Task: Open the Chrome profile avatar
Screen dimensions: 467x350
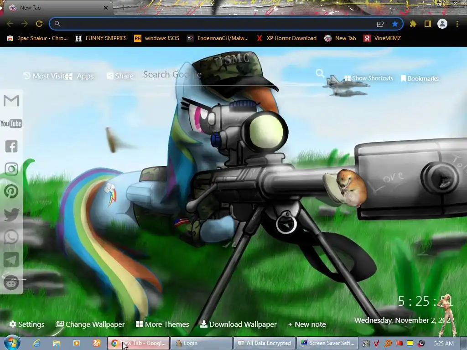Action: (442, 24)
